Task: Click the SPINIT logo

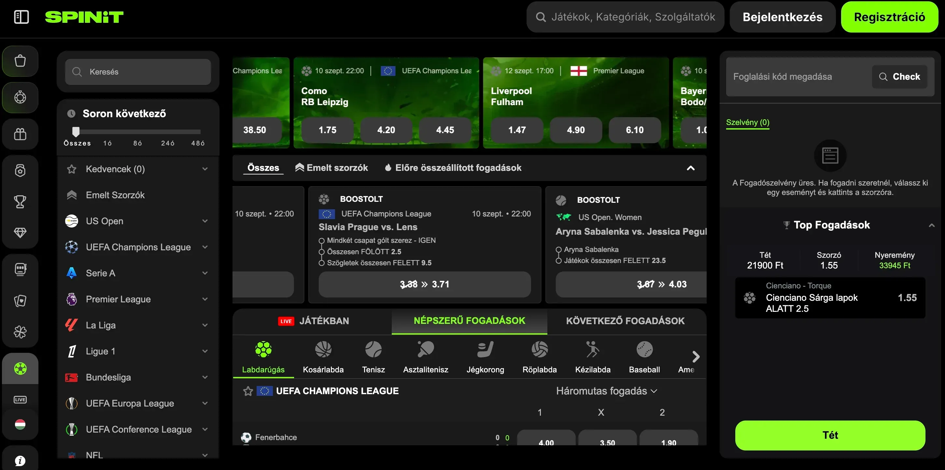Action: pyautogui.click(x=84, y=17)
